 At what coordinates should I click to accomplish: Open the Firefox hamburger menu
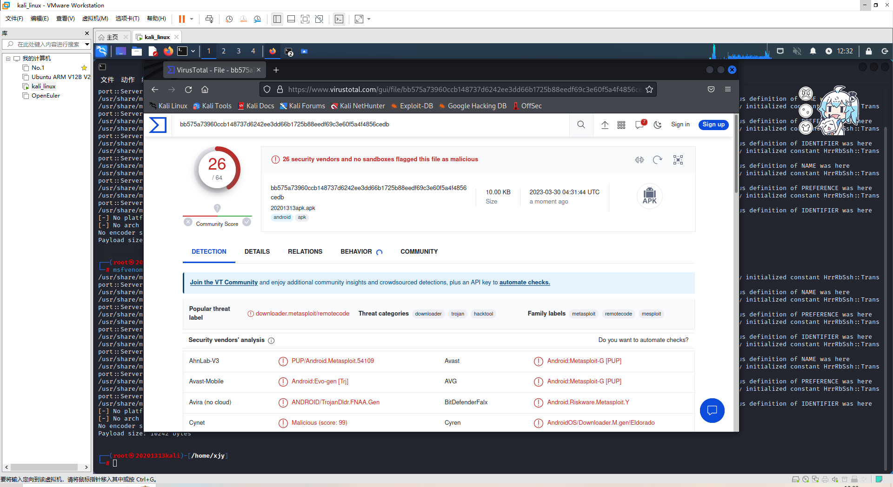click(728, 89)
